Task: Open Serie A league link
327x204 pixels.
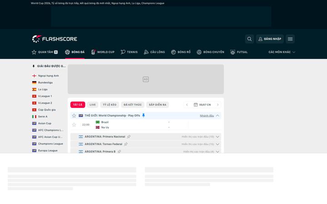Action: click(x=43, y=117)
